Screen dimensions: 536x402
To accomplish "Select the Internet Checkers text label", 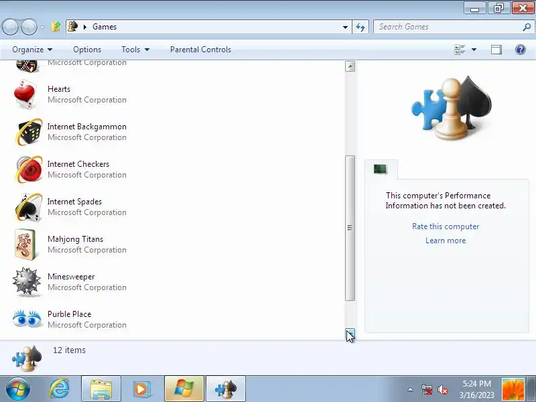I will click(78, 164).
